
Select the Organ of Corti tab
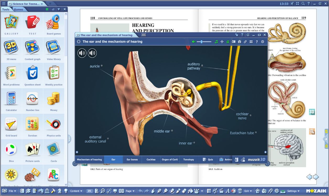pyautogui.click(x=170, y=160)
